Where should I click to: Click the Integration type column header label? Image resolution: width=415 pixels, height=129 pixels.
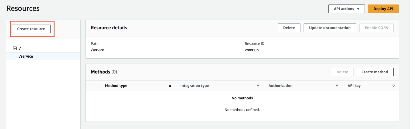195,86
